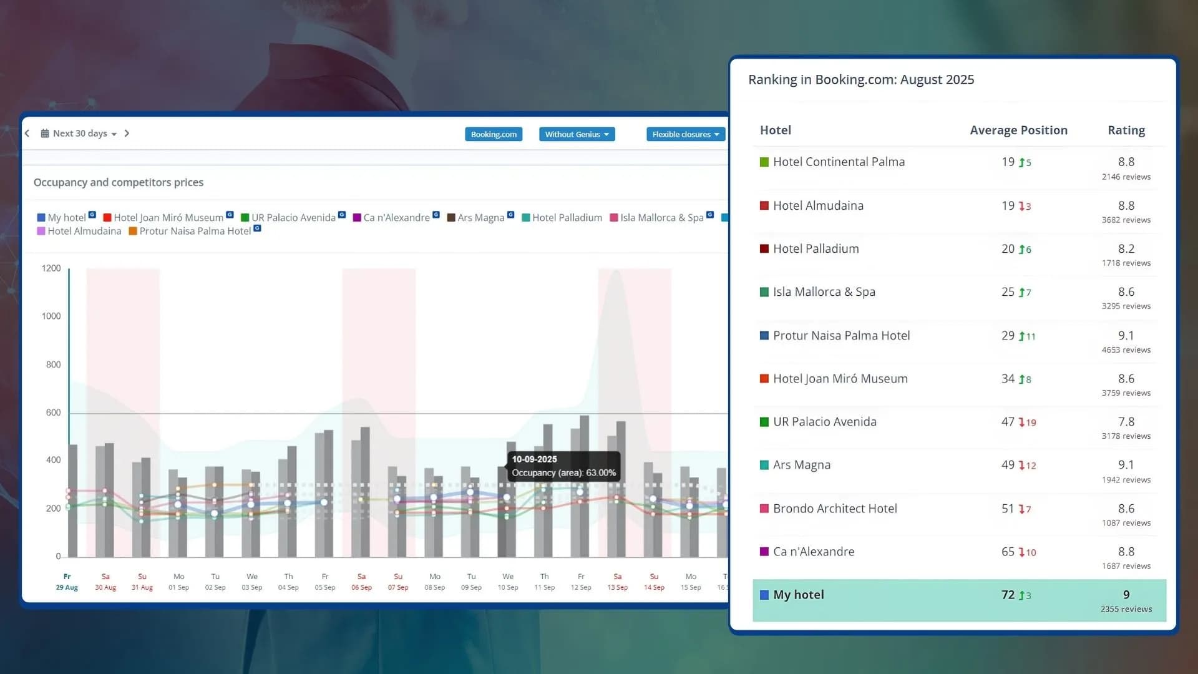Click the calendar icon beside Next 30 days
The image size is (1198, 674).
pyautogui.click(x=45, y=134)
